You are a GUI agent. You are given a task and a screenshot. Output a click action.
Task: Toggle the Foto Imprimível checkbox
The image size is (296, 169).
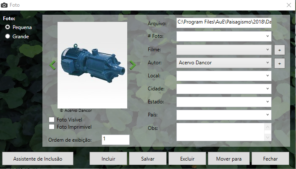(x=52, y=127)
